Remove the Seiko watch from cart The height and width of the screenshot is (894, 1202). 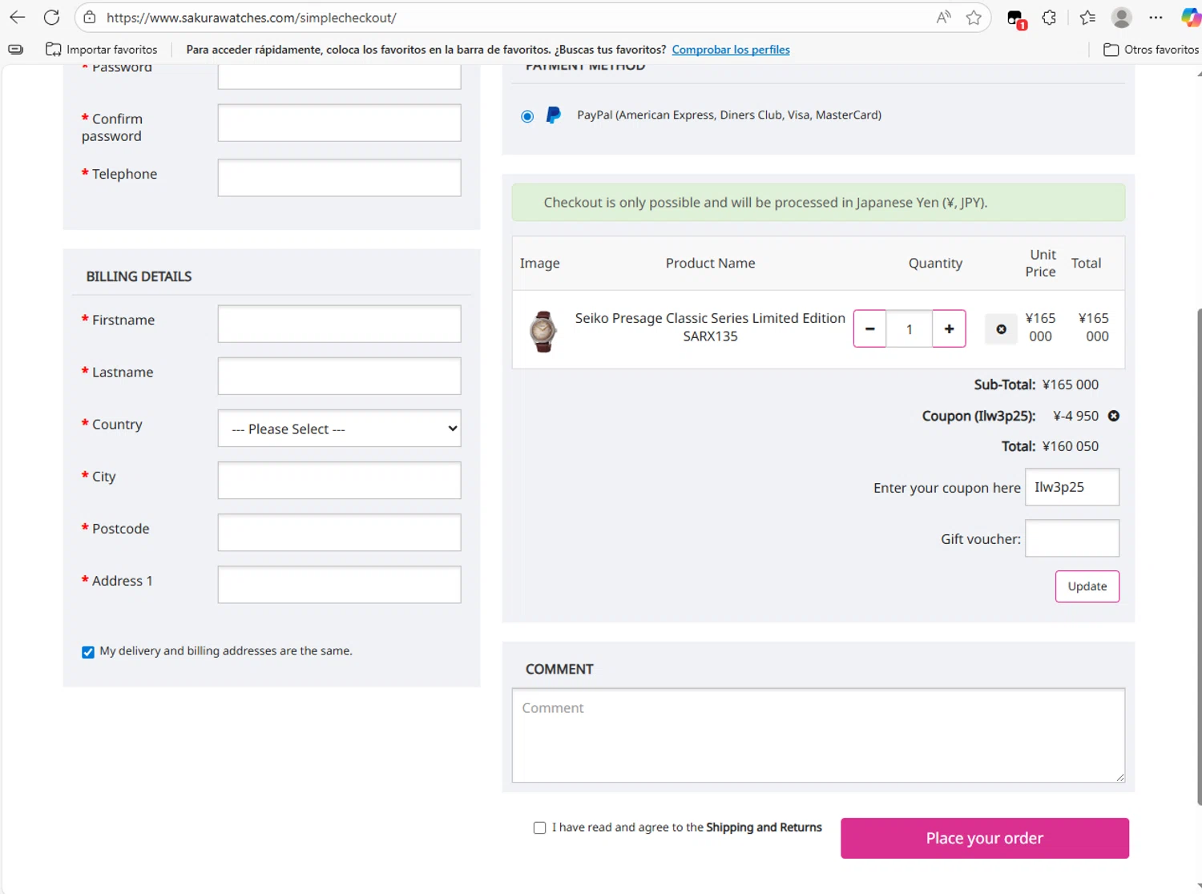(1001, 329)
